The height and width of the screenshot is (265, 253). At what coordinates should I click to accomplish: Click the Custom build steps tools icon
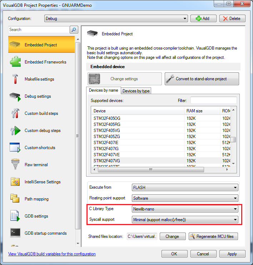(15, 113)
